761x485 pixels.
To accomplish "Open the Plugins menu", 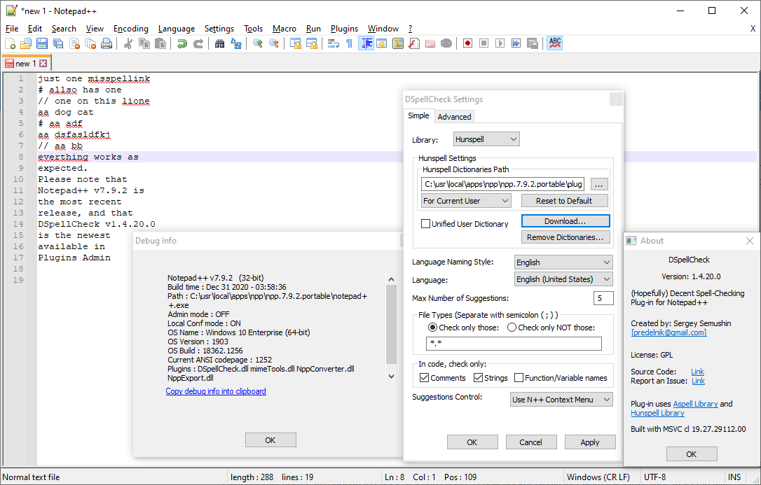I will pos(344,28).
